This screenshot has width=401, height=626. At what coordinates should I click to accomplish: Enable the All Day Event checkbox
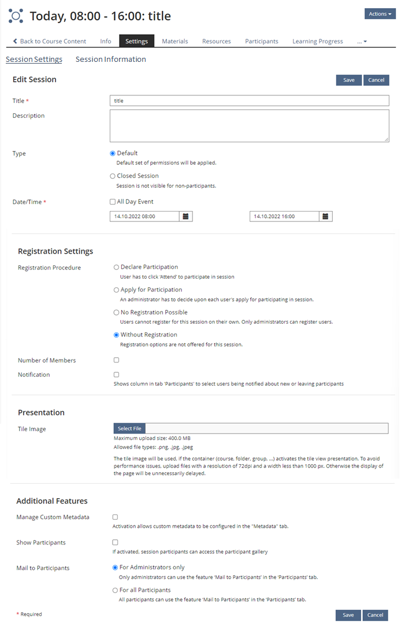(113, 202)
